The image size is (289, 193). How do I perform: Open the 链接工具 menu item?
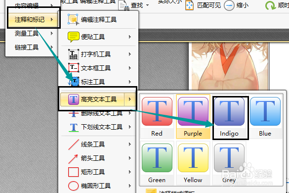point(34,48)
